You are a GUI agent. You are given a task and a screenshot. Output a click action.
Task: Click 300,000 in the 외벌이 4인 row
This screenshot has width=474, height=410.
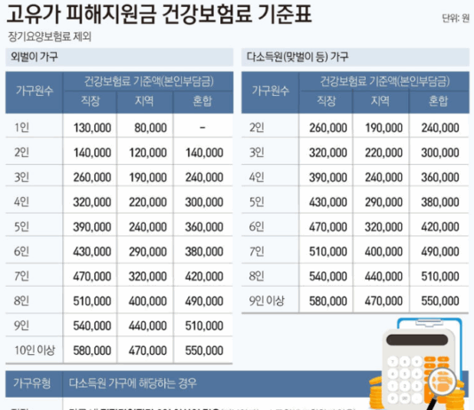pyautogui.click(x=204, y=202)
